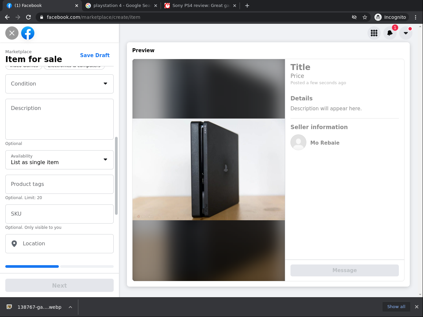This screenshot has width=423, height=317.
Task: Click the Details heading in the preview
Action: pyautogui.click(x=301, y=98)
